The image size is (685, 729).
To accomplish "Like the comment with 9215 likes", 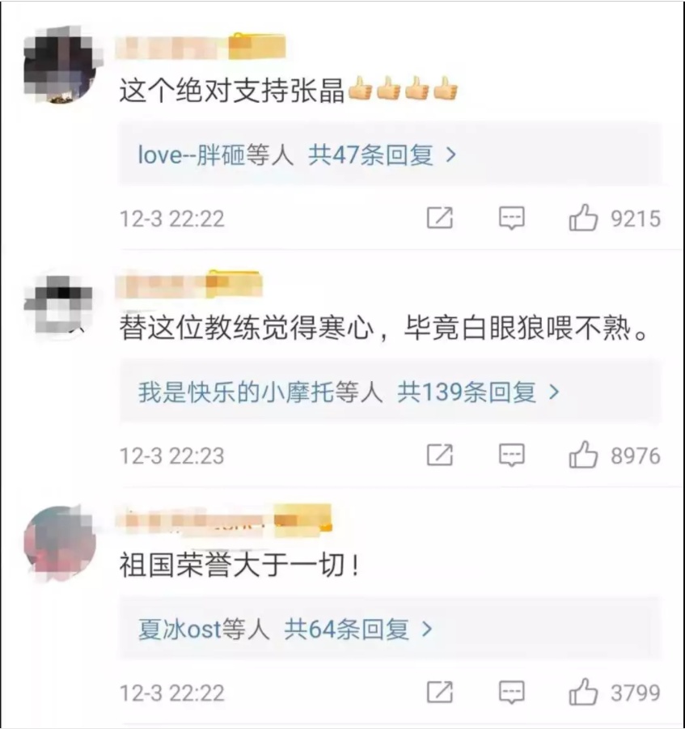I will tap(583, 218).
